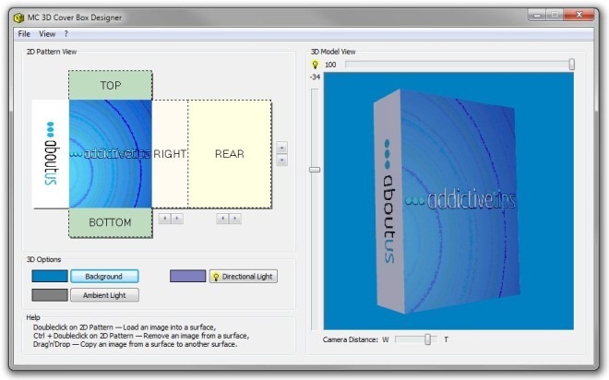This screenshot has width=609, height=380.
Task: Click the Background button
Action: click(x=104, y=276)
